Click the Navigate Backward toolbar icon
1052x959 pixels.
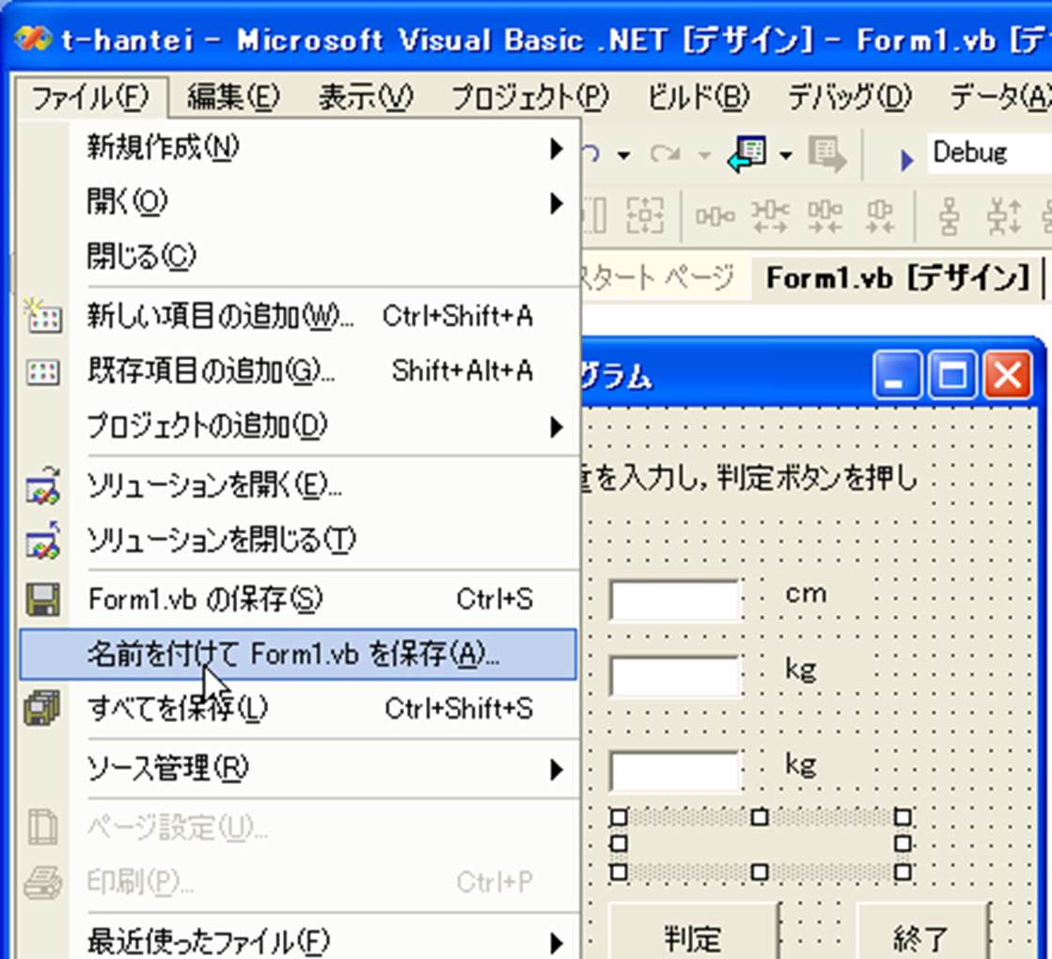pyautogui.click(x=748, y=154)
